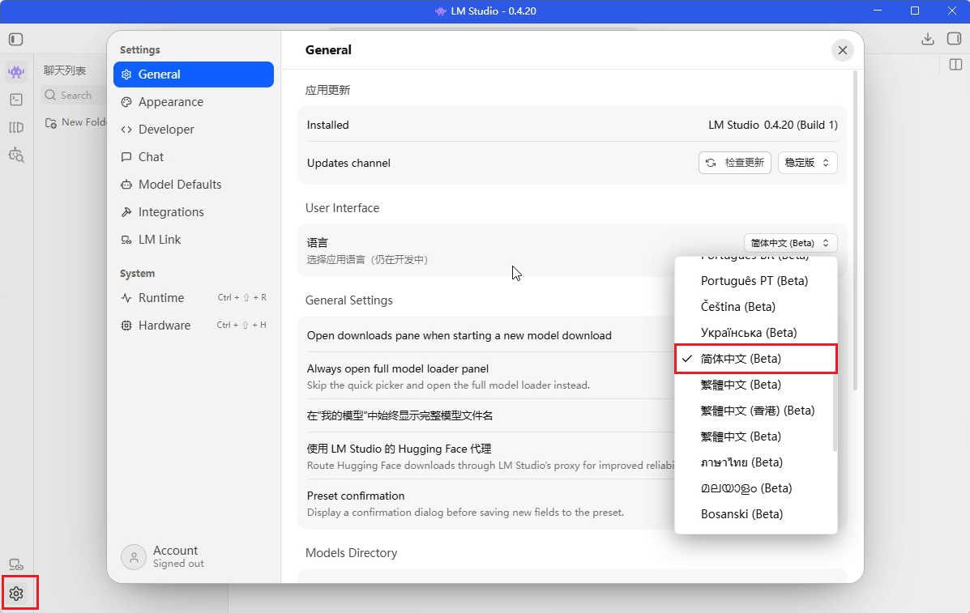Open the Developer terminal sidebar icon
970x613 pixels.
[16, 100]
